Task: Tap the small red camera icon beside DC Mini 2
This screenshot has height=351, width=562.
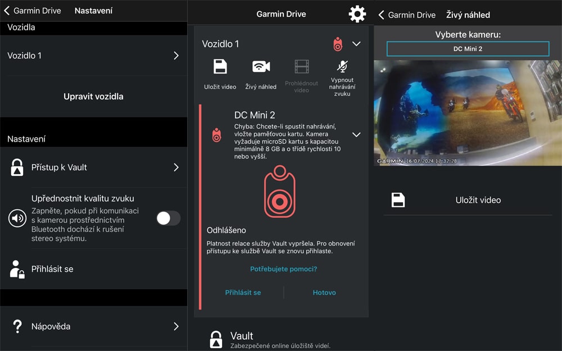Action: (216, 135)
